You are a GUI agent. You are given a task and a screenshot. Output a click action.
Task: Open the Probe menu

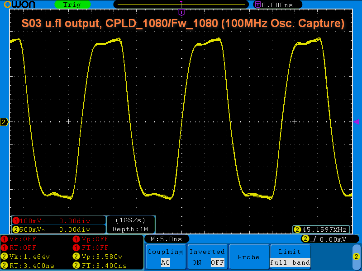pyautogui.click(x=249, y=257)
